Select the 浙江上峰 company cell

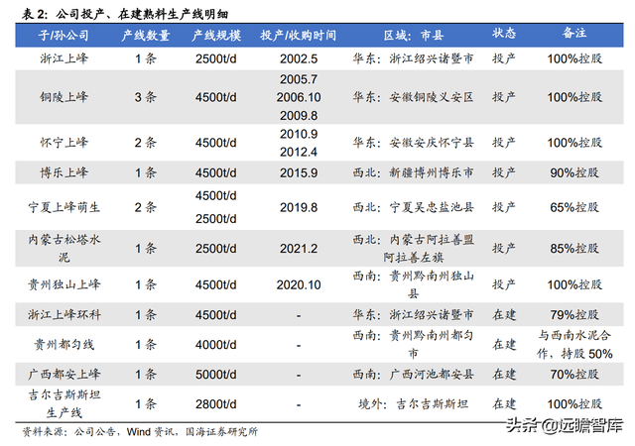pos(63,58)
